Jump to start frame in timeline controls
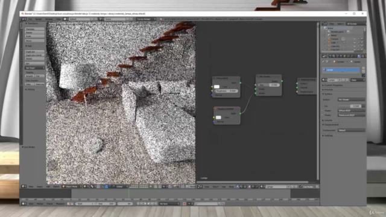Image resolution: width=386 pixels, height=217 pixels. pos(138,204)
